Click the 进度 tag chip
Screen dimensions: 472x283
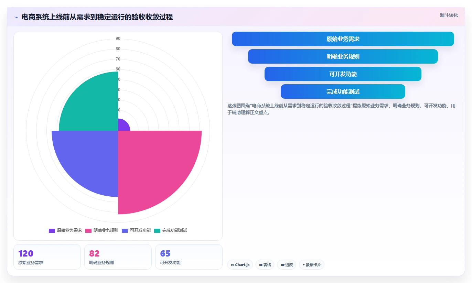pos(287,265)
